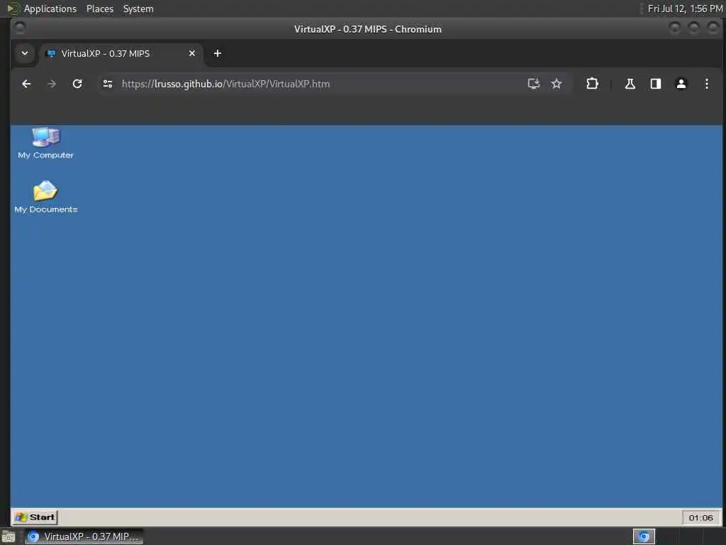Open the Applications menu

(50, 9)
